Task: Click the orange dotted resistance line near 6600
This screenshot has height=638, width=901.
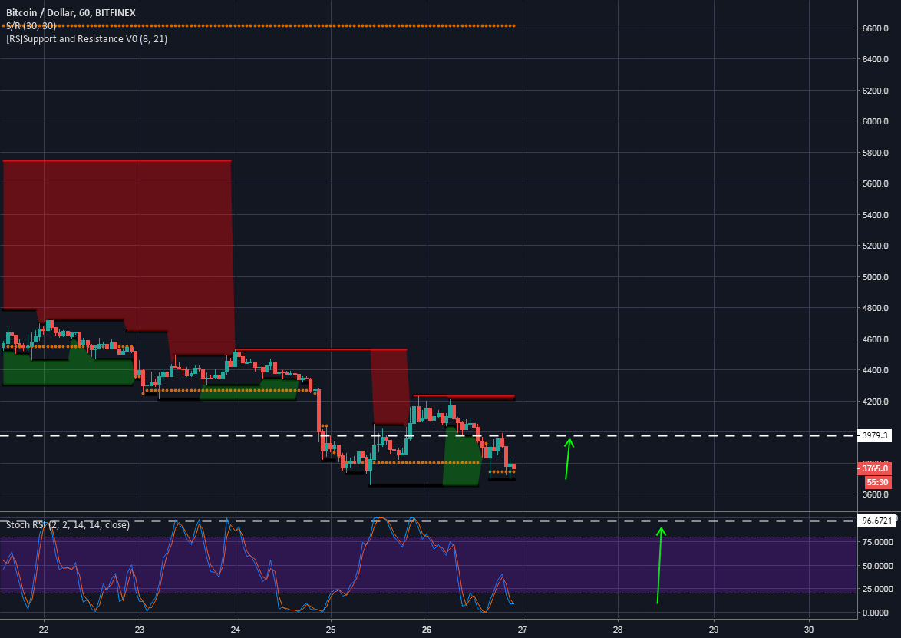Action: [x=307, y=25]
